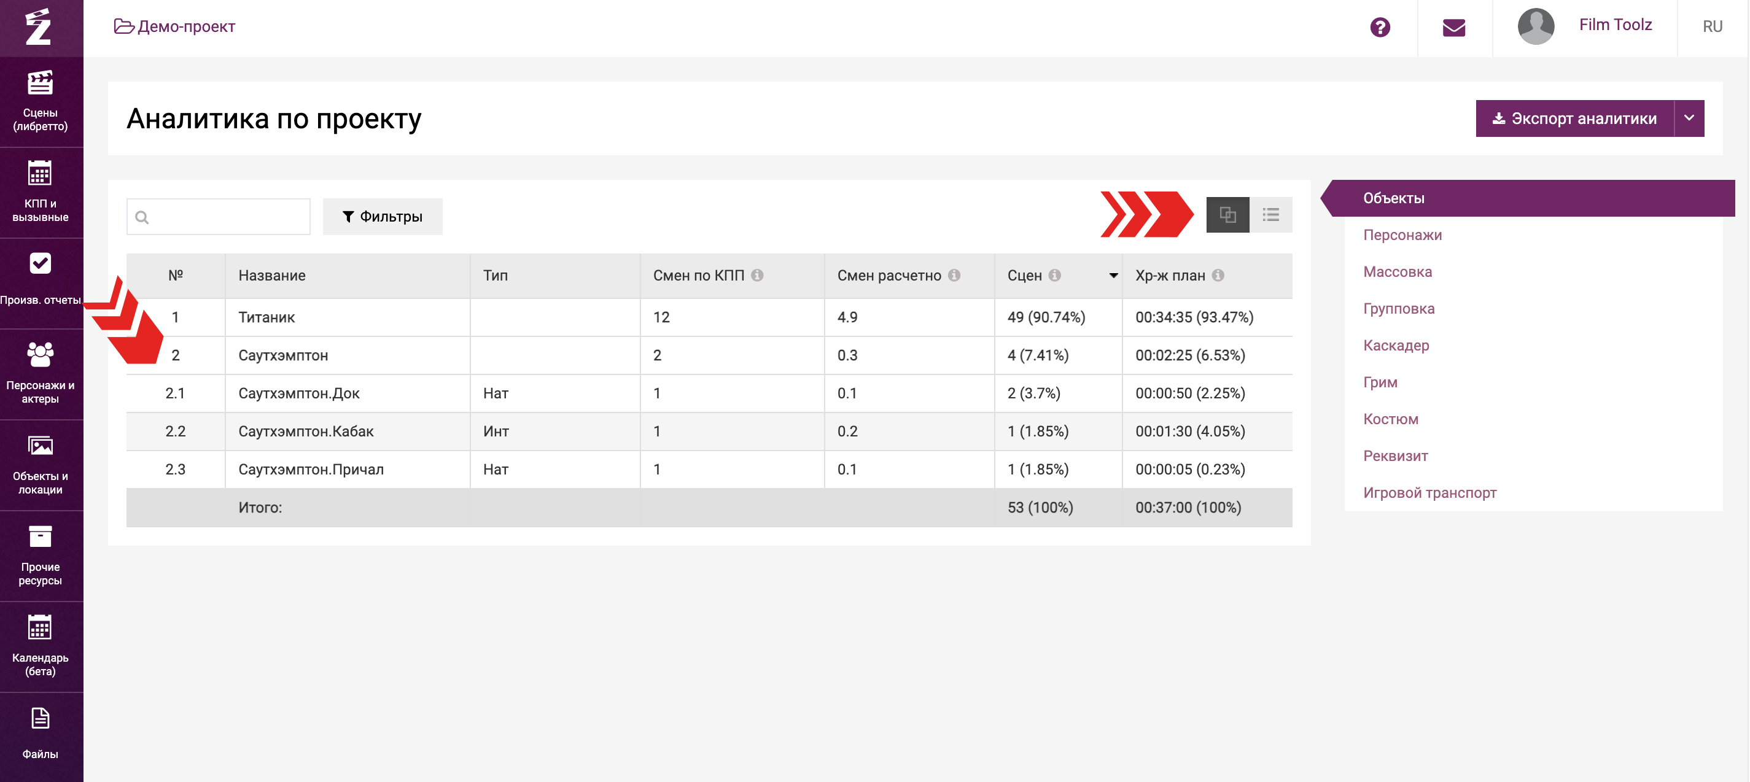Click 53 (100%) total scenes cell
This screenshot has width=1750, height=782.
(1040, 507)
